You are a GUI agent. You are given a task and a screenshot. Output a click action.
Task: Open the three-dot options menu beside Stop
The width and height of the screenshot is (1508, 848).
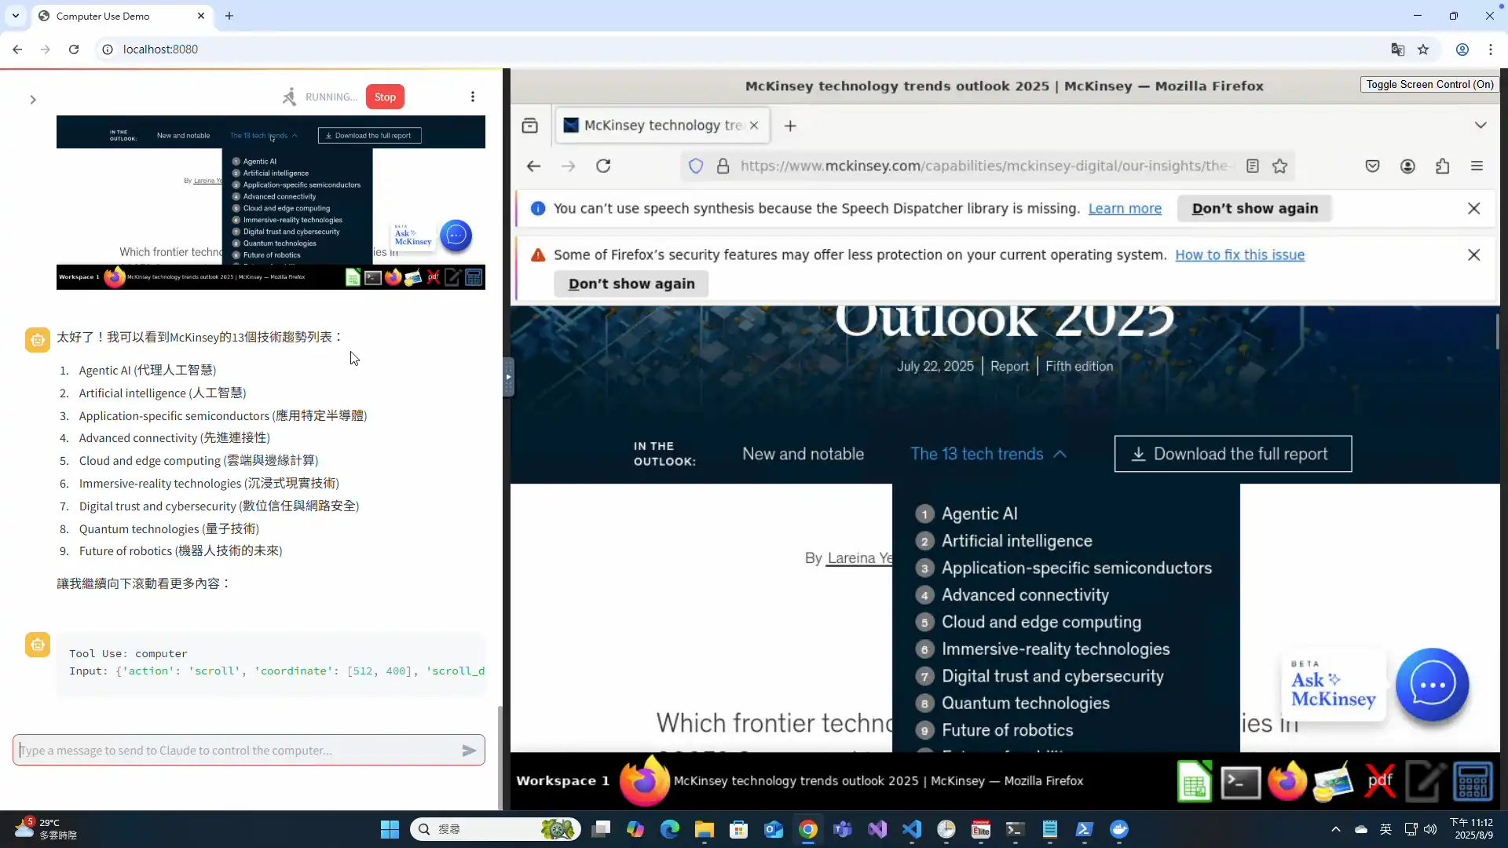(x=472, y=97)
